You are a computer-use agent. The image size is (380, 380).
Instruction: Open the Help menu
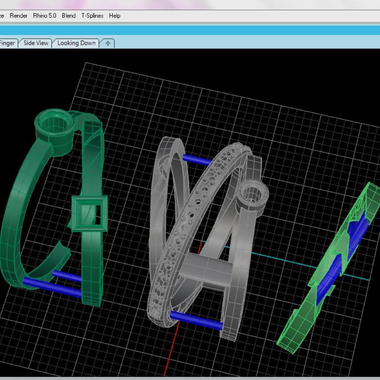click(x=115, y=16)
